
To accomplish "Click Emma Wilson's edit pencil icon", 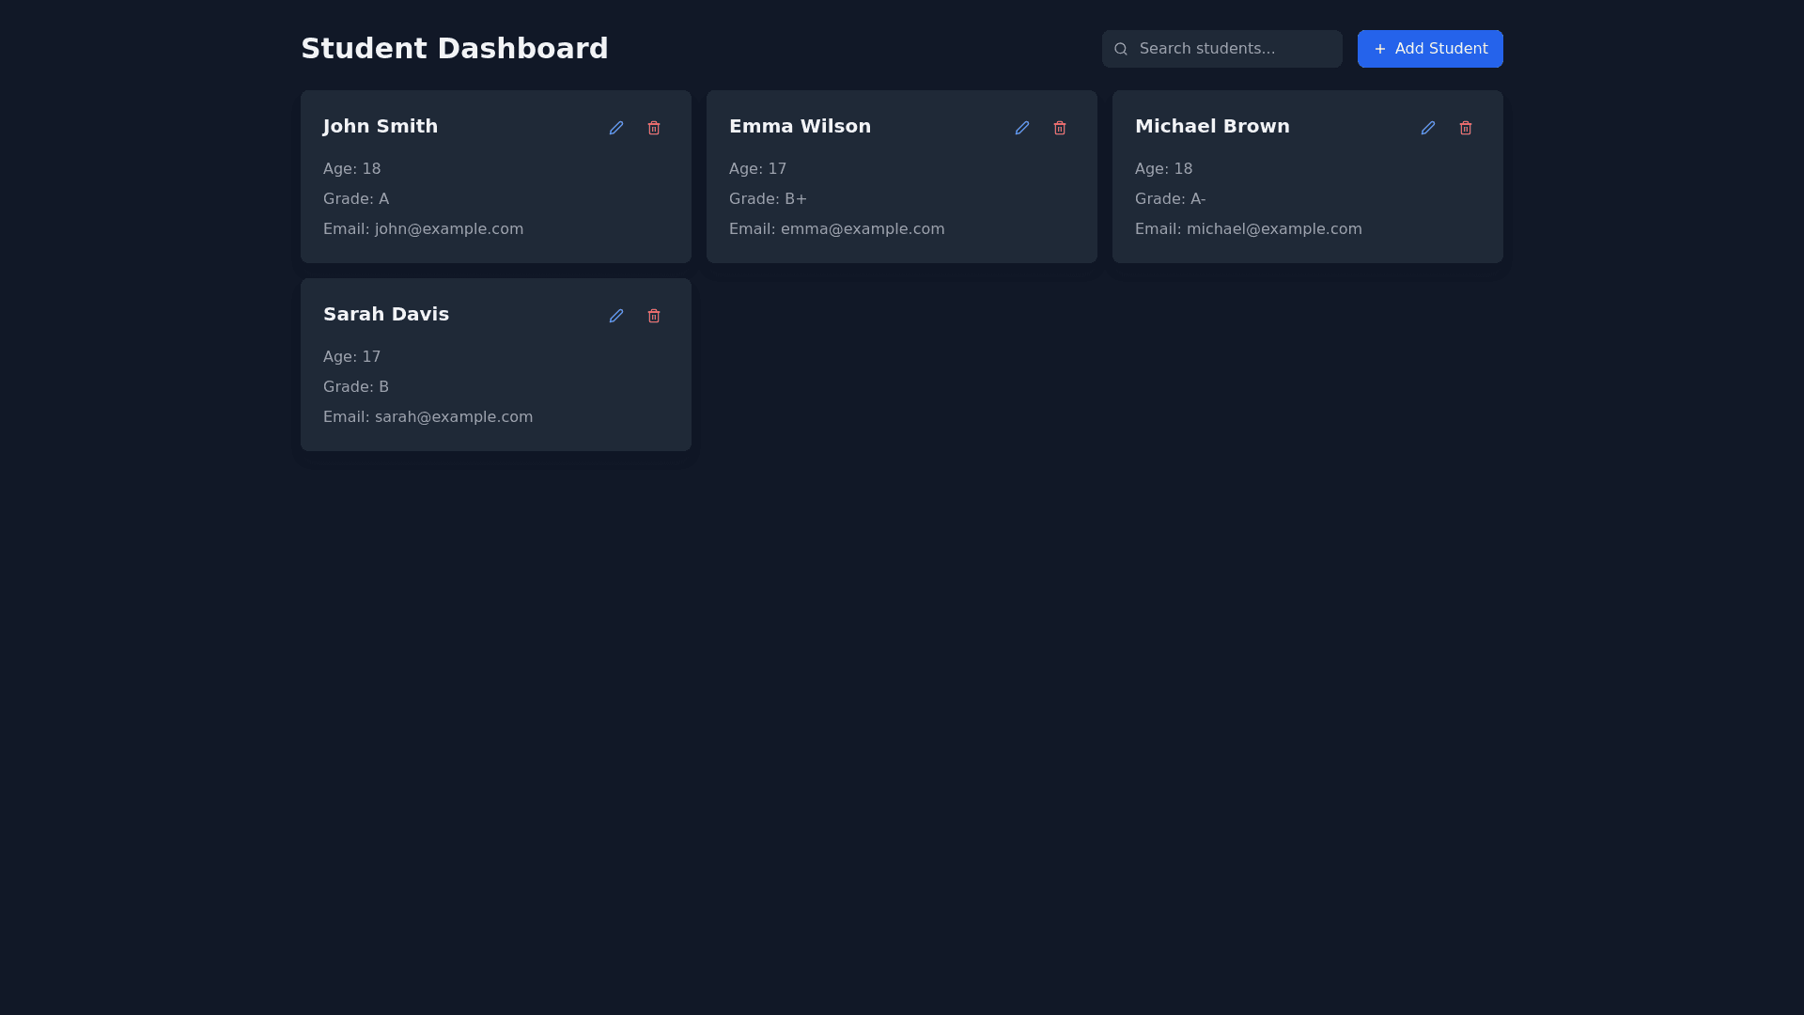I will tap(1022, 128).
